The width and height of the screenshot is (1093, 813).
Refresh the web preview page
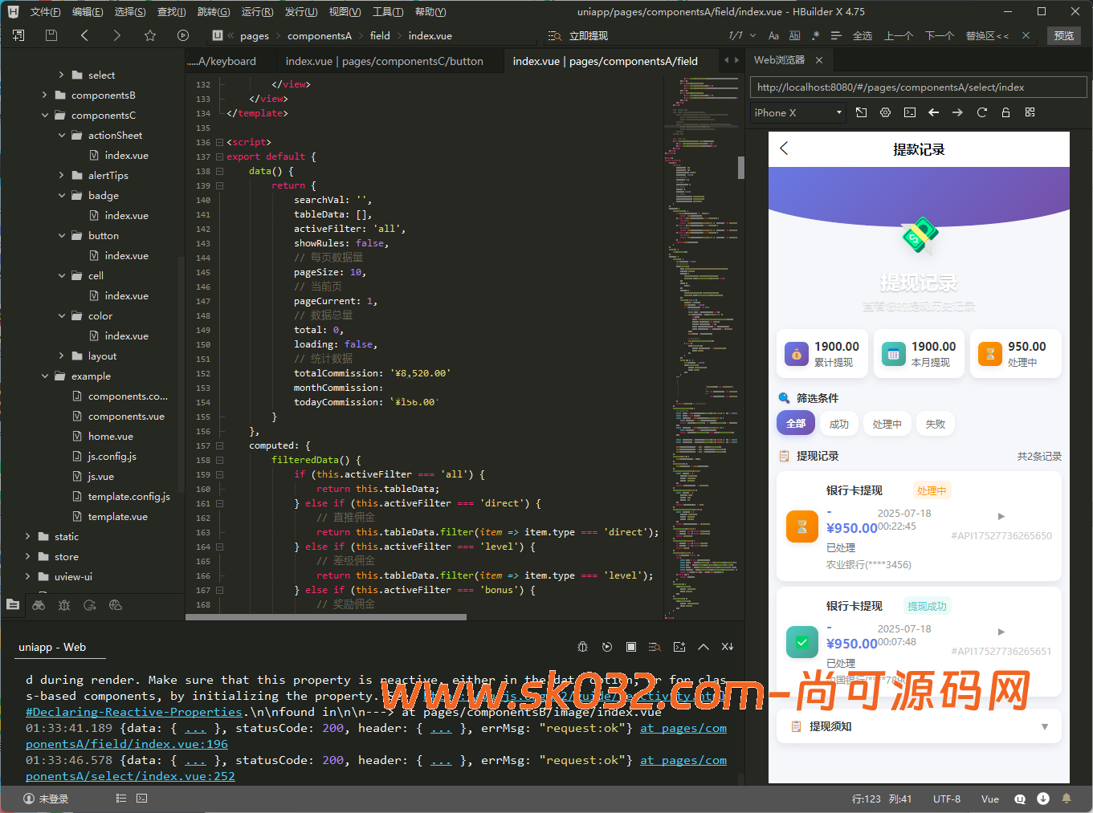point(981,112)
